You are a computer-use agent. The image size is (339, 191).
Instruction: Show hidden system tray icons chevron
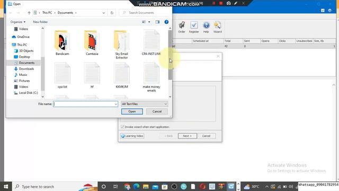click(266, 186)
